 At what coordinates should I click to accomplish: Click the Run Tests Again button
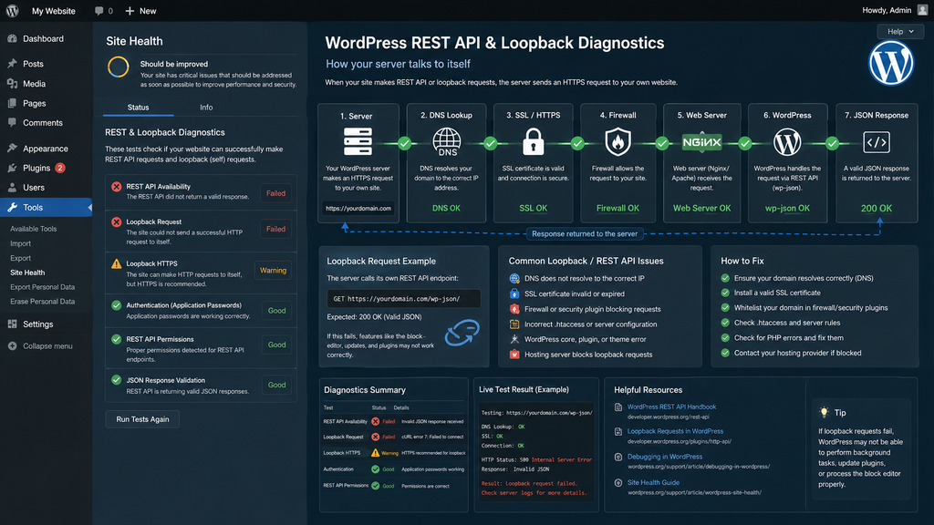pyautogui.click(x=142, y=419)
